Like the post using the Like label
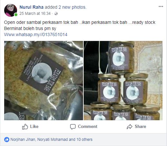 [34, 127]
